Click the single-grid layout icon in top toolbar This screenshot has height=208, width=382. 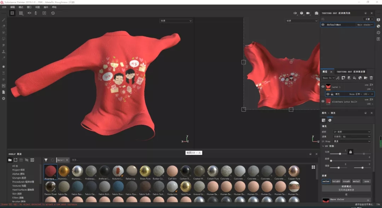tap(12, 13)
